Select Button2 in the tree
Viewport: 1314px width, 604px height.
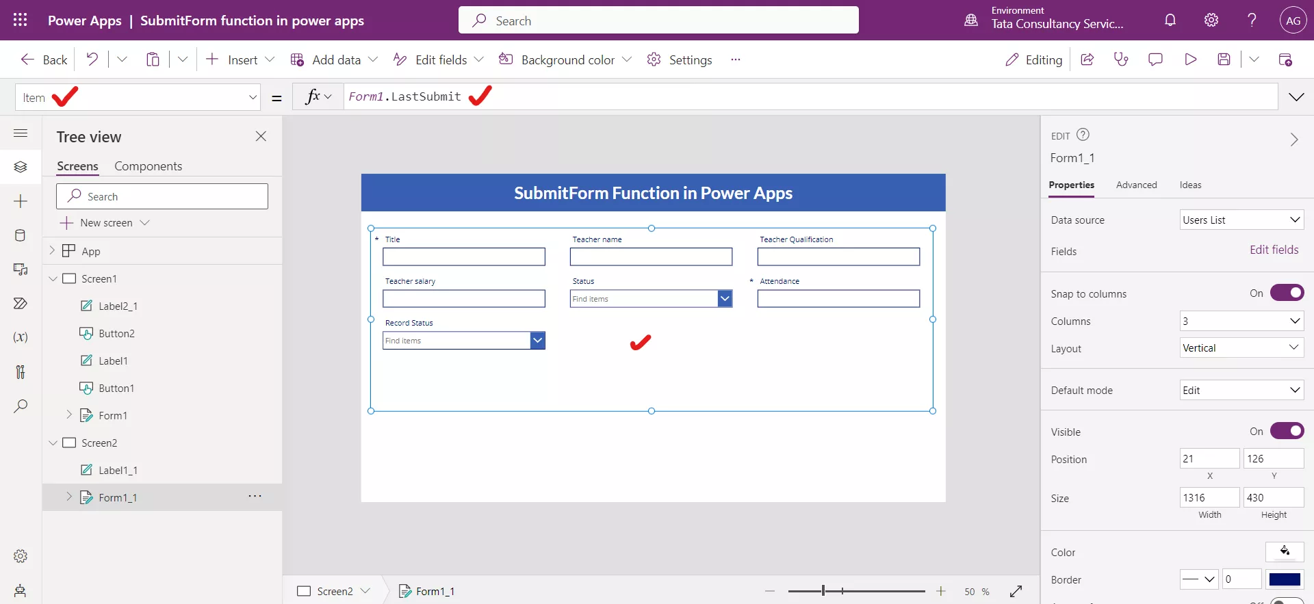pos(116,333)
